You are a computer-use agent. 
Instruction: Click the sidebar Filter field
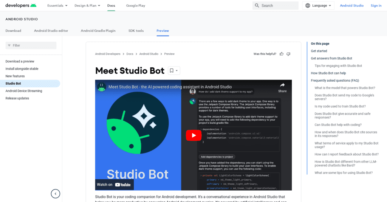(31, 45)
